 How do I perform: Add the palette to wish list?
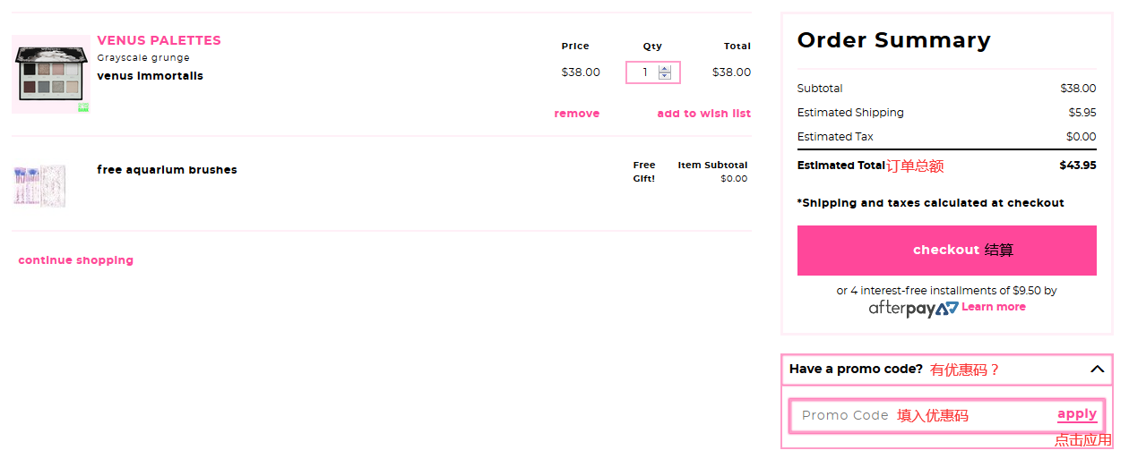point(703,114)
